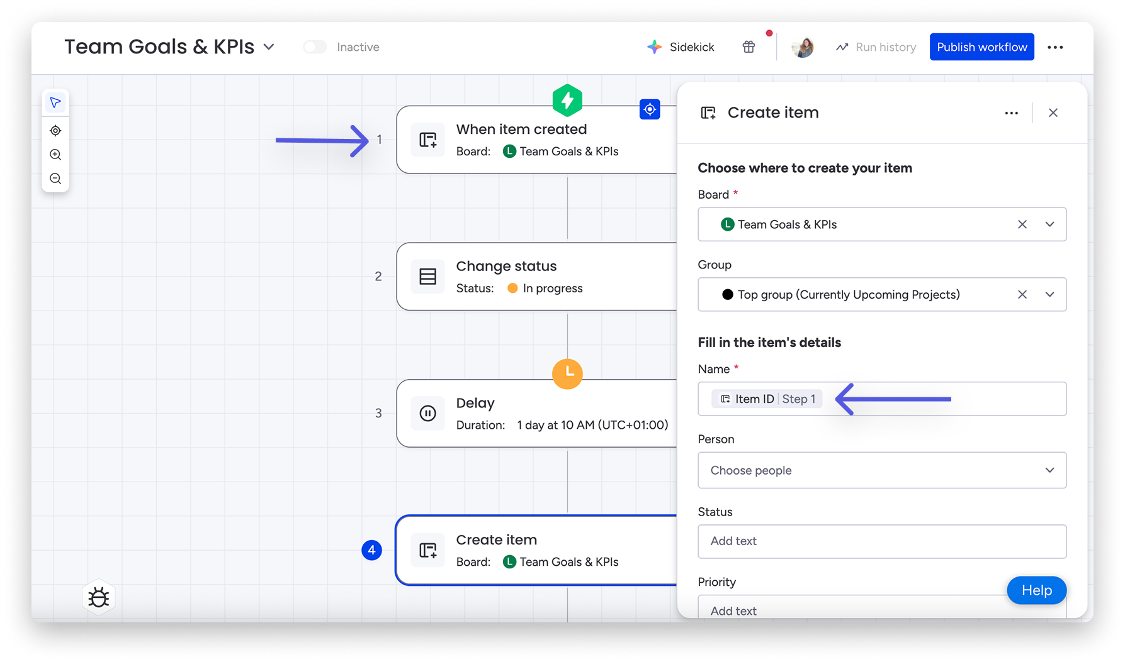This screenshot has height=662, width=1125.
Task: Click the Publish workflow button
Action: pos(981,47)
